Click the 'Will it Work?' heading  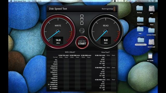[70, 52]
